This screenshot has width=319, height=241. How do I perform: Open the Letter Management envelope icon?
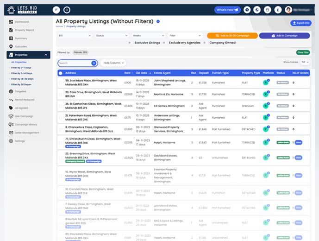(x=11, y=133)
